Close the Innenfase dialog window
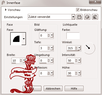The width and height of the screenshot is (102, 95). 95,2
